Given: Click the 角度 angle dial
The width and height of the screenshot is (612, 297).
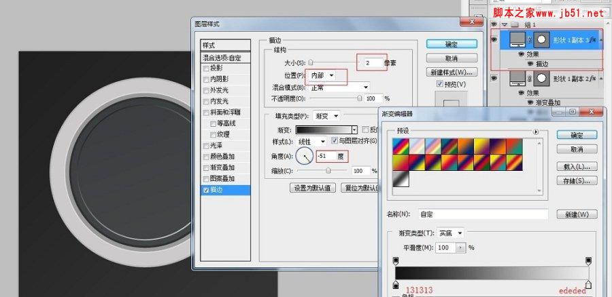Looking at the screenshot, I should click(x=305, y=156).
